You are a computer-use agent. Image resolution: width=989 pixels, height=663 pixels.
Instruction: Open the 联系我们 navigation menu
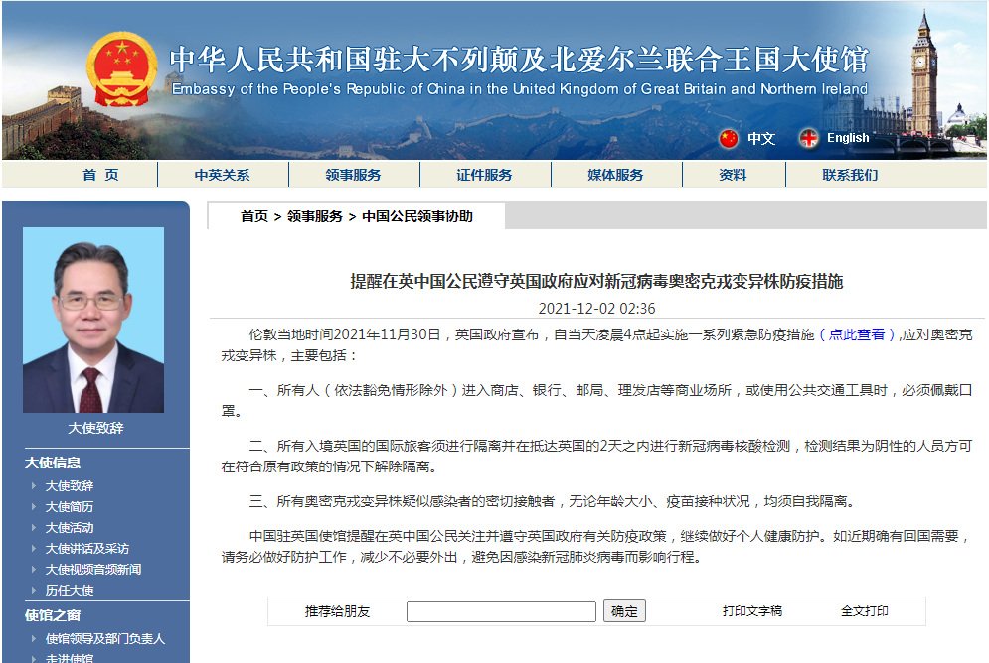[x=850, y=175]
